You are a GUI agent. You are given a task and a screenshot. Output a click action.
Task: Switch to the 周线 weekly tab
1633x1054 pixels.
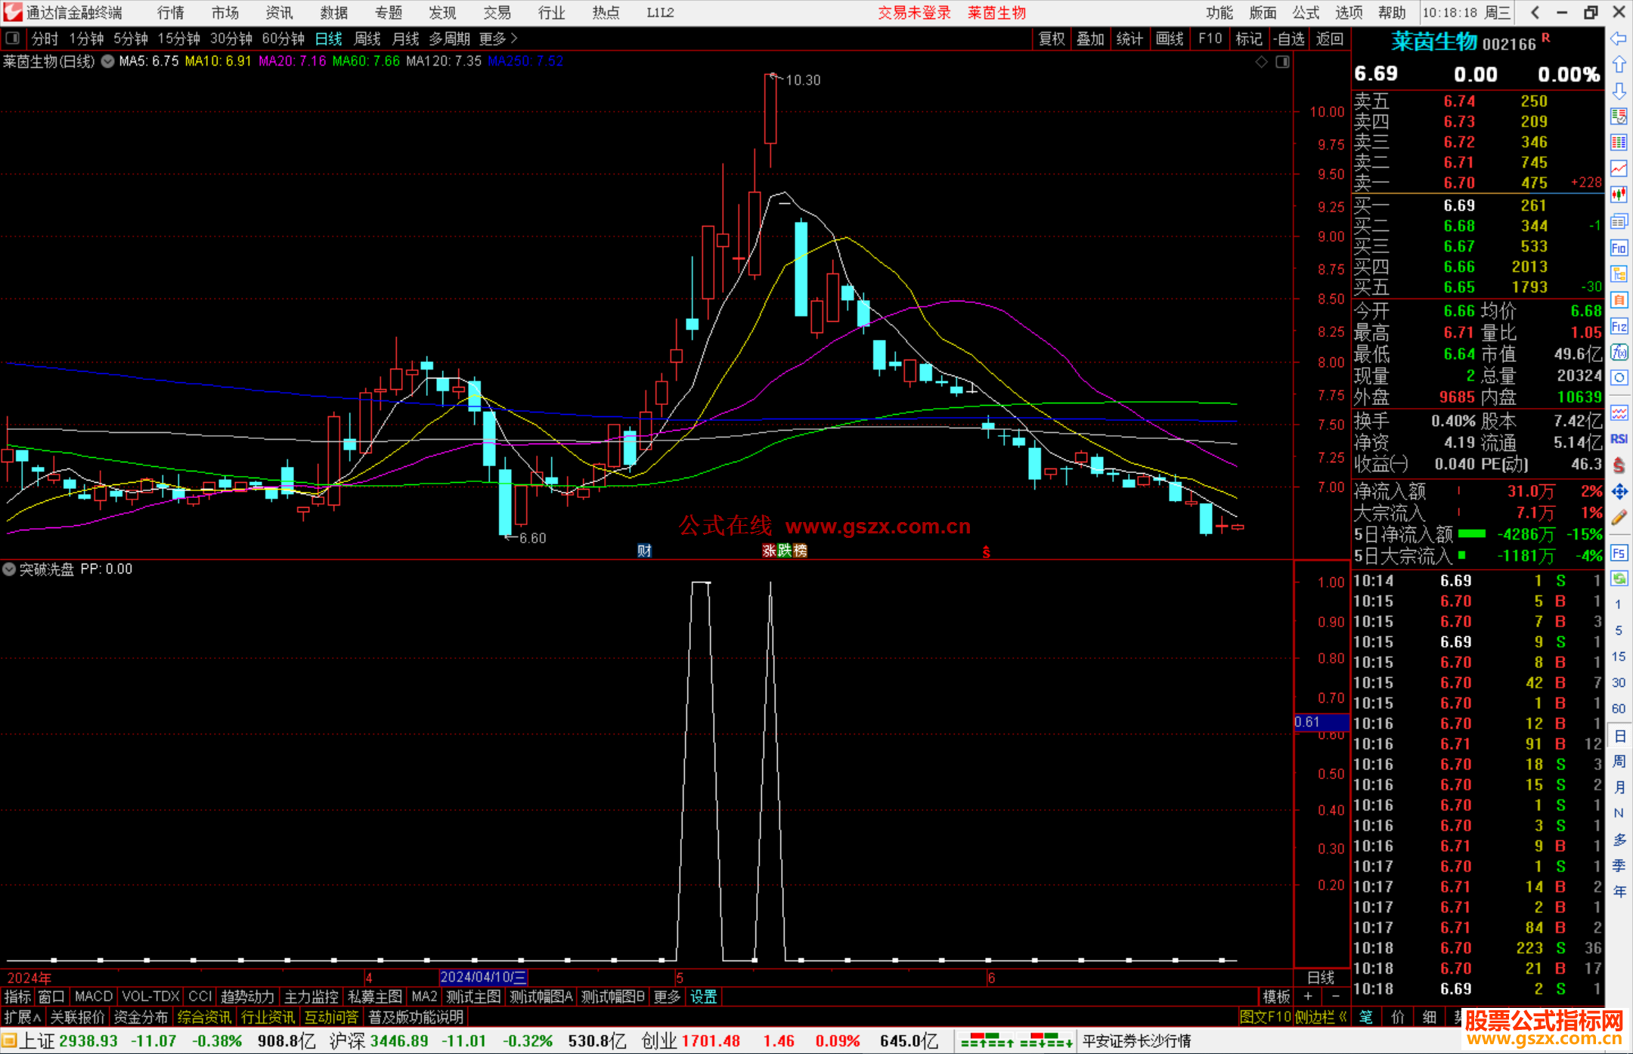(367, 39)
